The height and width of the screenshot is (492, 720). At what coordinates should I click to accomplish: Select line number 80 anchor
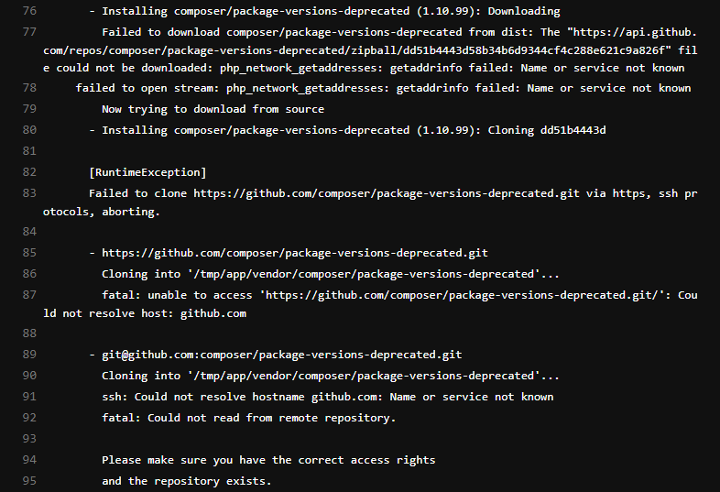[27, 130]
